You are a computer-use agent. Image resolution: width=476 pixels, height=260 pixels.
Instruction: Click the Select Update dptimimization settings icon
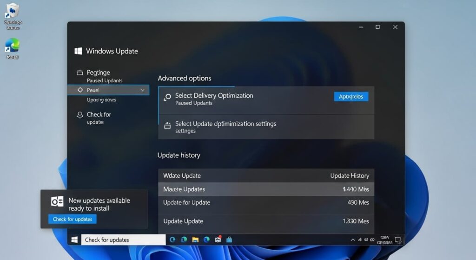(x=167, y=125)
